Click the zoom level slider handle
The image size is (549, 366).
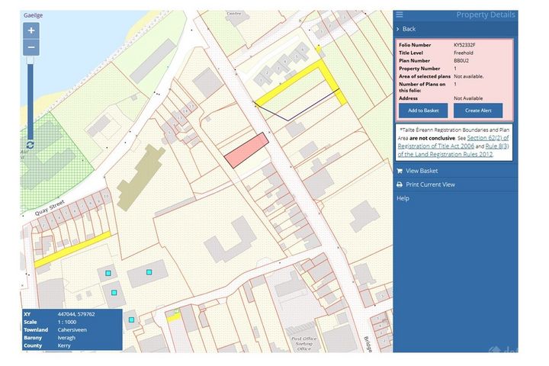coord(31,59)
